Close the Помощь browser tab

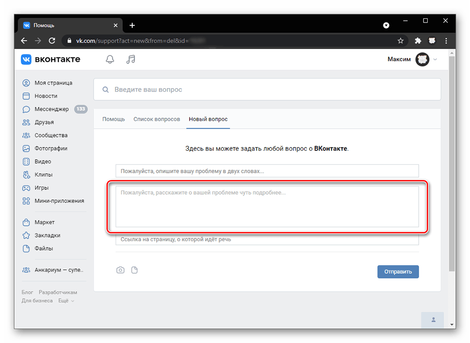coord(115,25)
